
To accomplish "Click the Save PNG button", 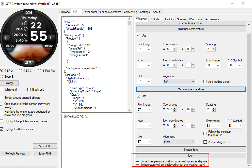I will (45, 153).
